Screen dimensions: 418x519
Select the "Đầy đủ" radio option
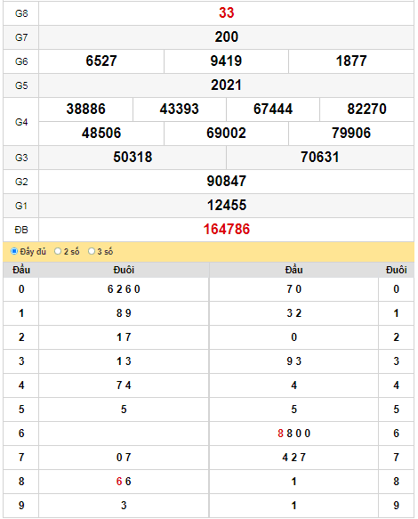tap(14, 251)
